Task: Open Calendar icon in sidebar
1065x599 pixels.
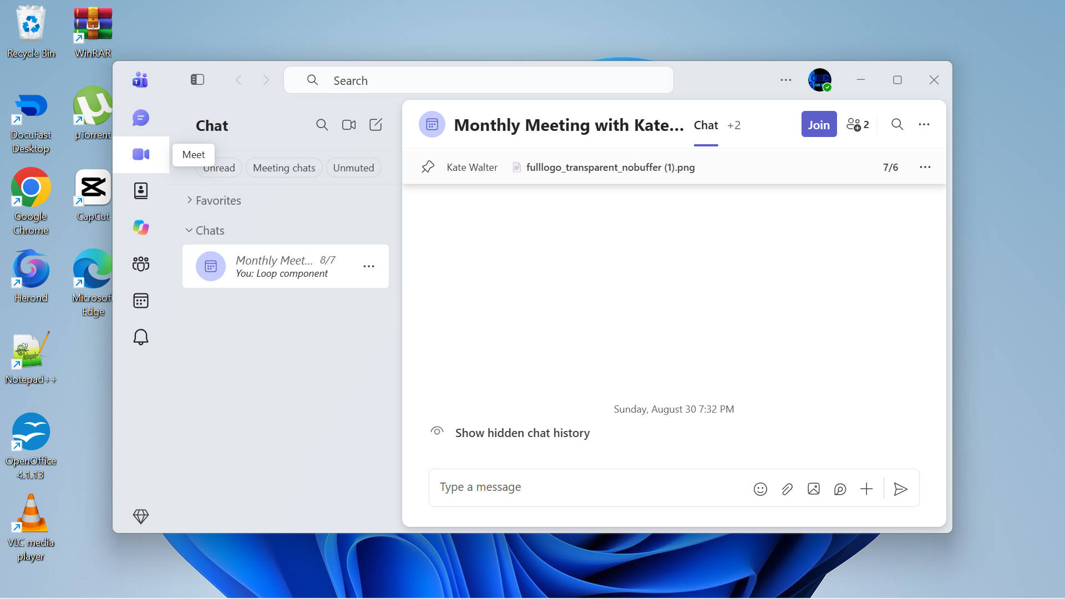Action: click(141, 301)
